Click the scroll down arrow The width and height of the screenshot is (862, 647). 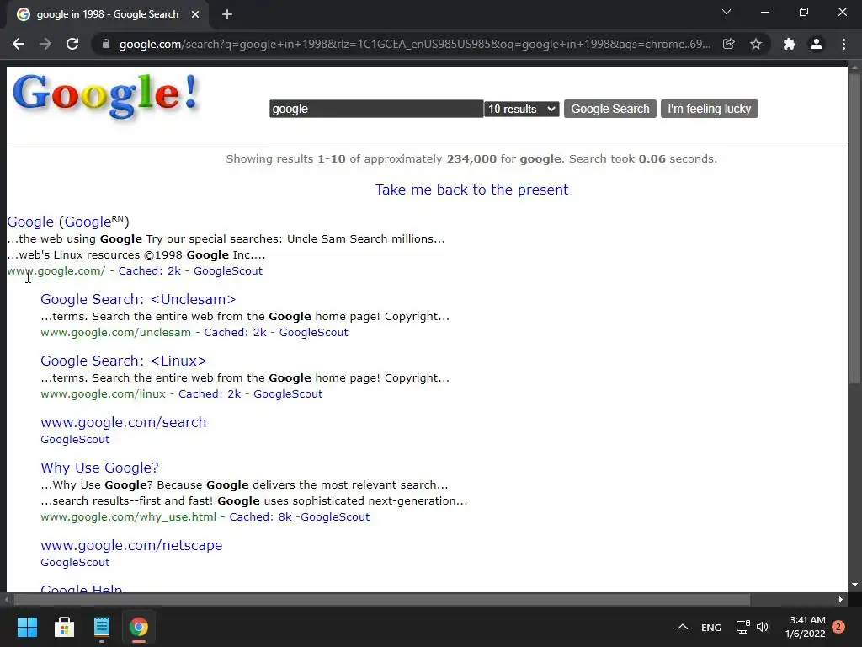[x=854, y=585]
